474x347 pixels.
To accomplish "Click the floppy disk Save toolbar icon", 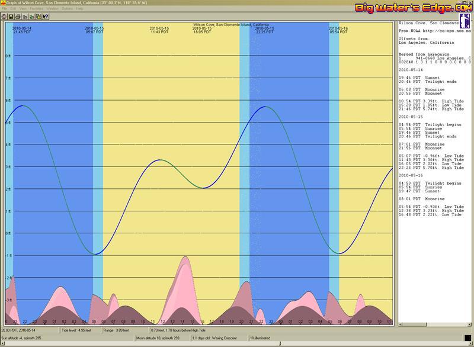I will [x=11, y=17].
